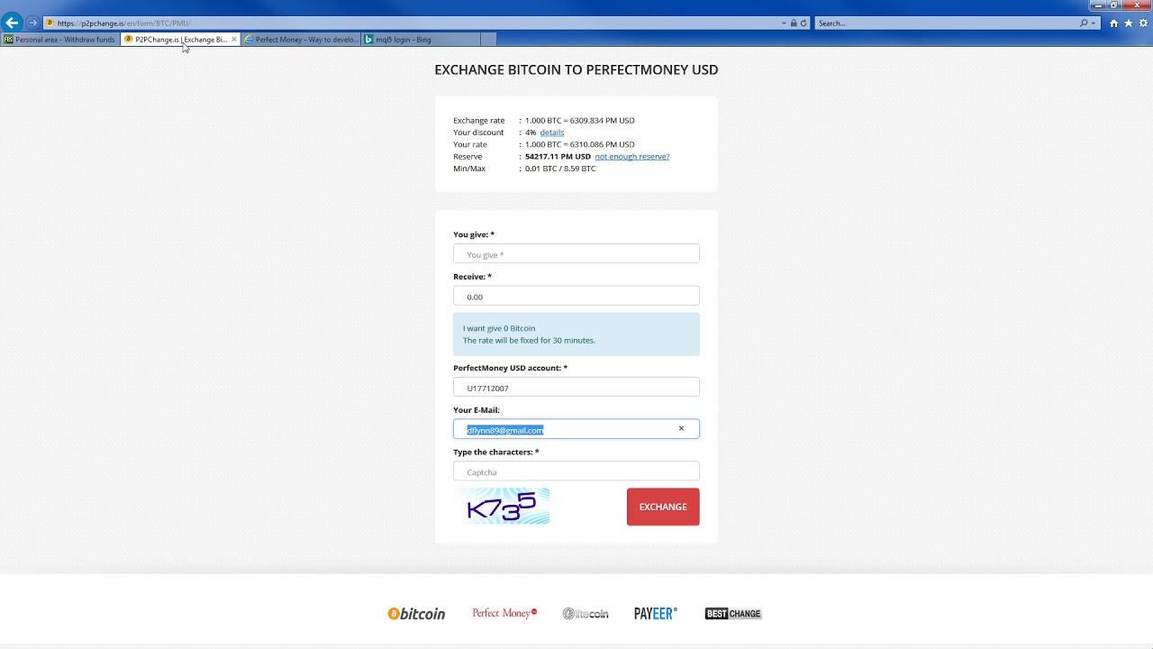Edit the PerfectMoney USD account field
This screenshot has height=649, width=1153.
coord(576,388)
